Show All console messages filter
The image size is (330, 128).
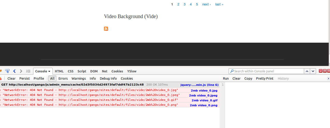pyautogui.click(x=52, y=78)
